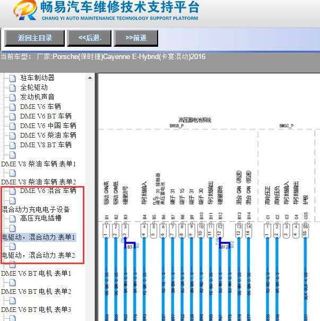This screenshot has width=320, height=321.
Task: Open DME V6 中国 车辆 entry
Action: coord(48,125)
